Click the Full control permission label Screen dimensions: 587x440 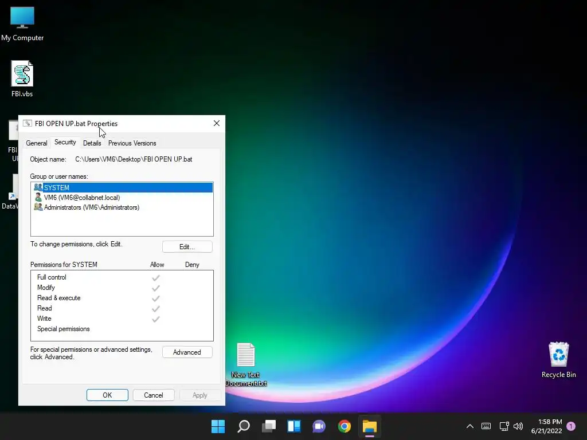click(x=52, y=277)
